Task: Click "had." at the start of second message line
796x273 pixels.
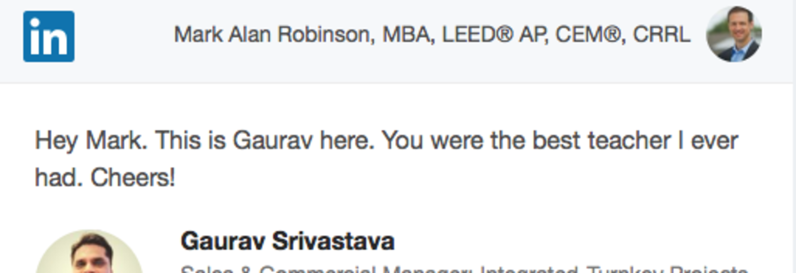Action: pos(59,177)
